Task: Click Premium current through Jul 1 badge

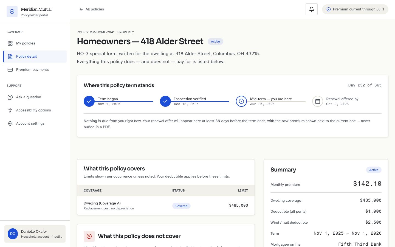Action: [355, 9]
